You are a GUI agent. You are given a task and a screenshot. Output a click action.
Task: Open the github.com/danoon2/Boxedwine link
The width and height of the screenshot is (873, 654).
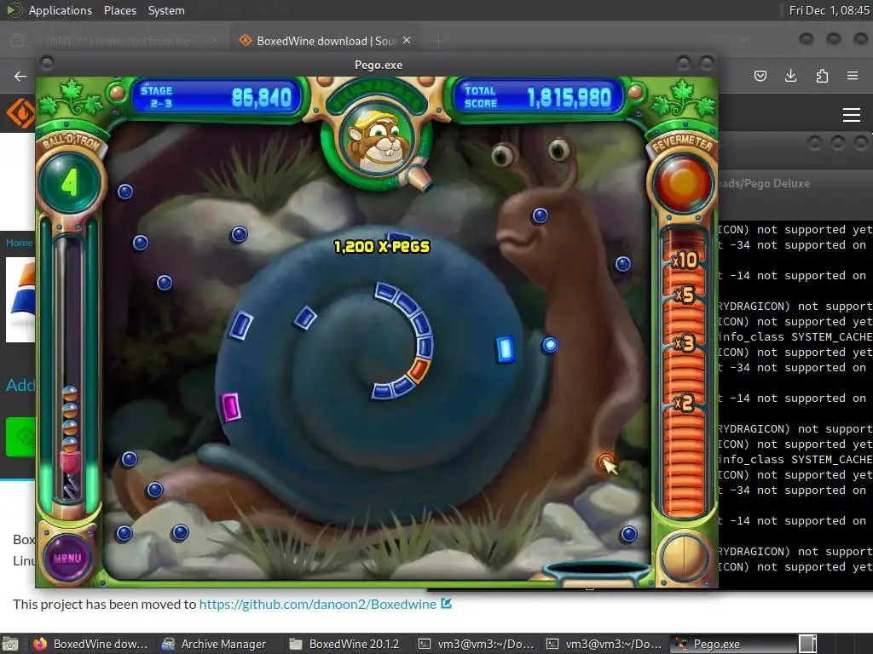pyautogui.click(x=317, y=604)
